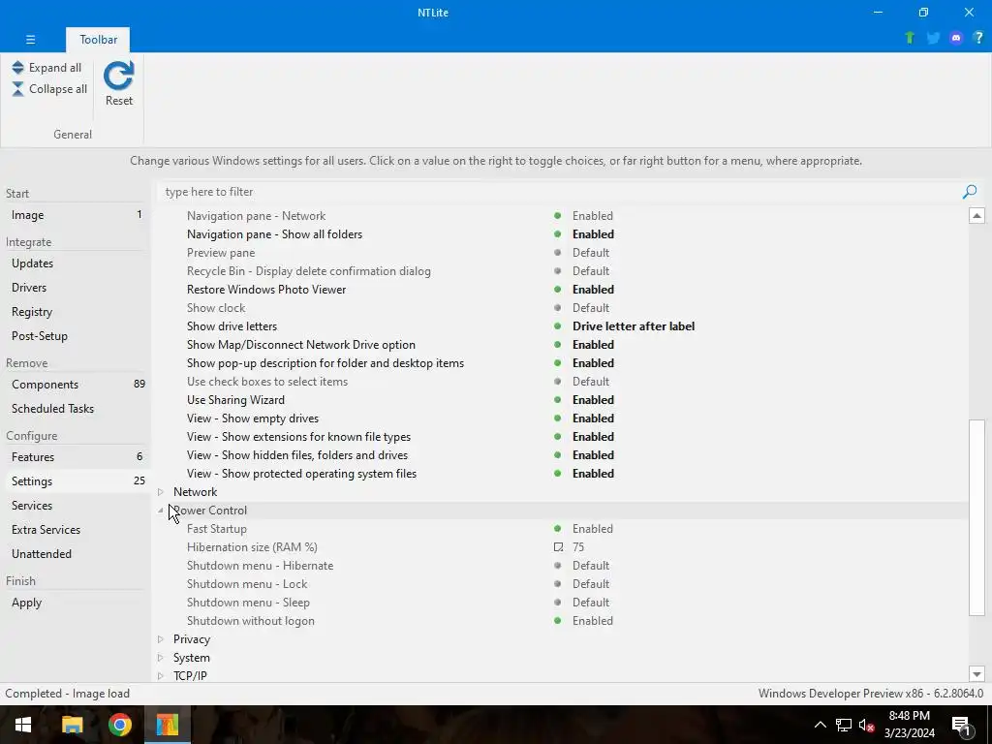Expand the Privacy category arrow
The image size is (992, 744).
(x=161, y=639)
